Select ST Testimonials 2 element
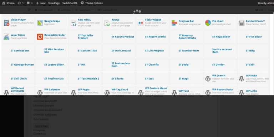This screenshot has width=274, height=137. [x=86, y=78]
